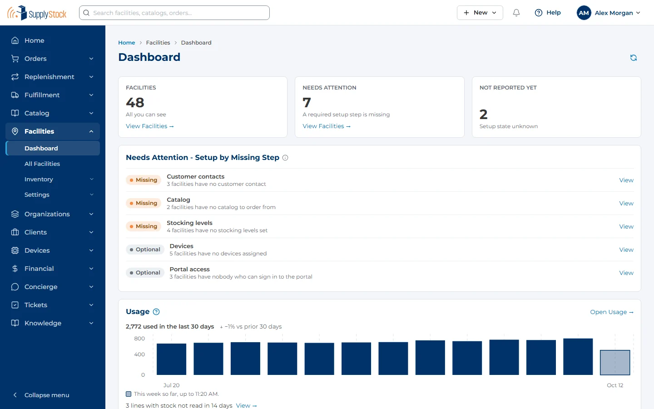Open Usage link
This screenshot has height=409, width=654.
point(612,312)
